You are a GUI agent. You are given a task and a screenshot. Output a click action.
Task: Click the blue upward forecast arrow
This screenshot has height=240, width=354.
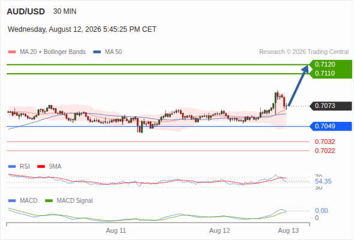(x=298, y=85)
